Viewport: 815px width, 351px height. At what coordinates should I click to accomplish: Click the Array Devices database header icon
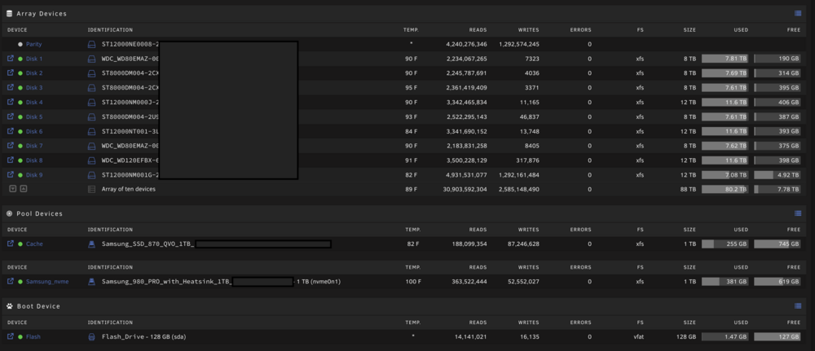[9, 14]
